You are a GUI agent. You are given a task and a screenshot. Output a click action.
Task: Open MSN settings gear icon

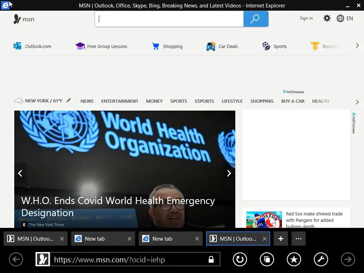pos(327,18)
